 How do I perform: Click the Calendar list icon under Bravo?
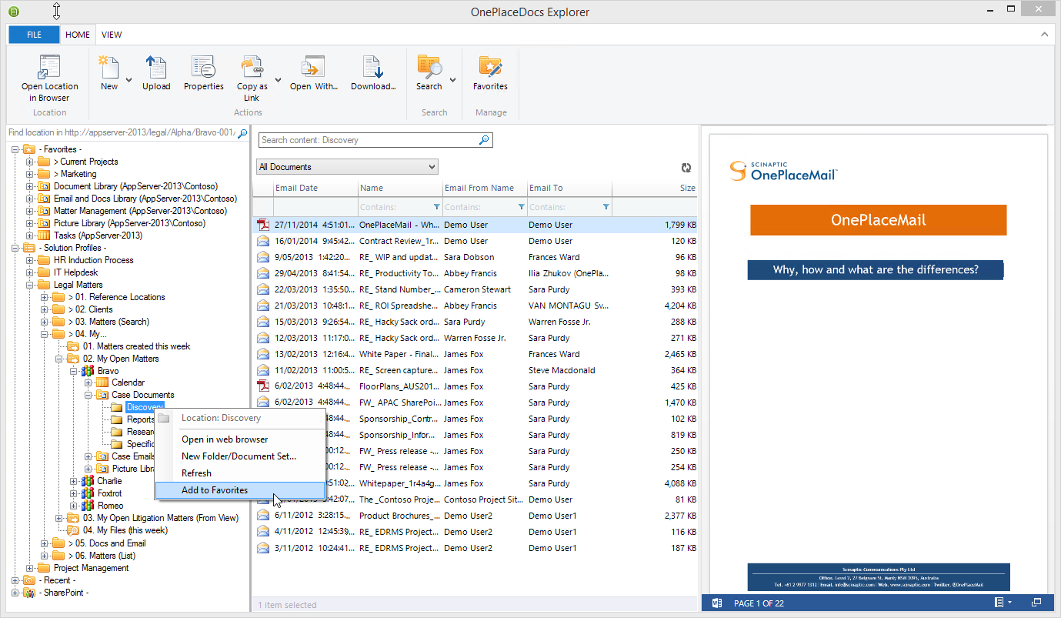click(102, 382)
